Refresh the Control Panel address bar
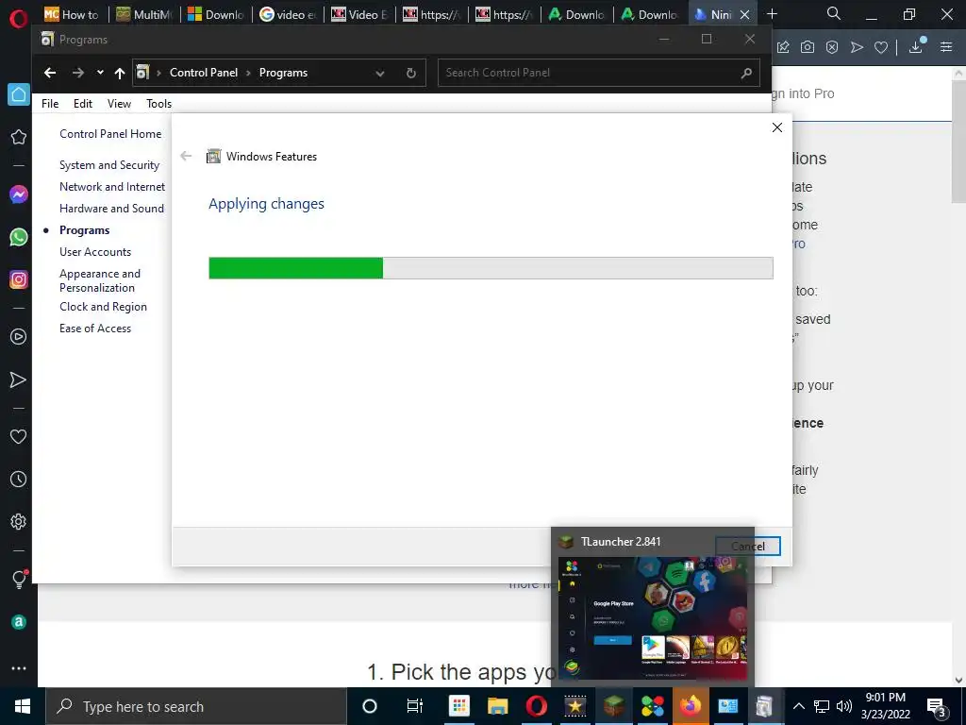966x725 pixels. coord(411,74)
